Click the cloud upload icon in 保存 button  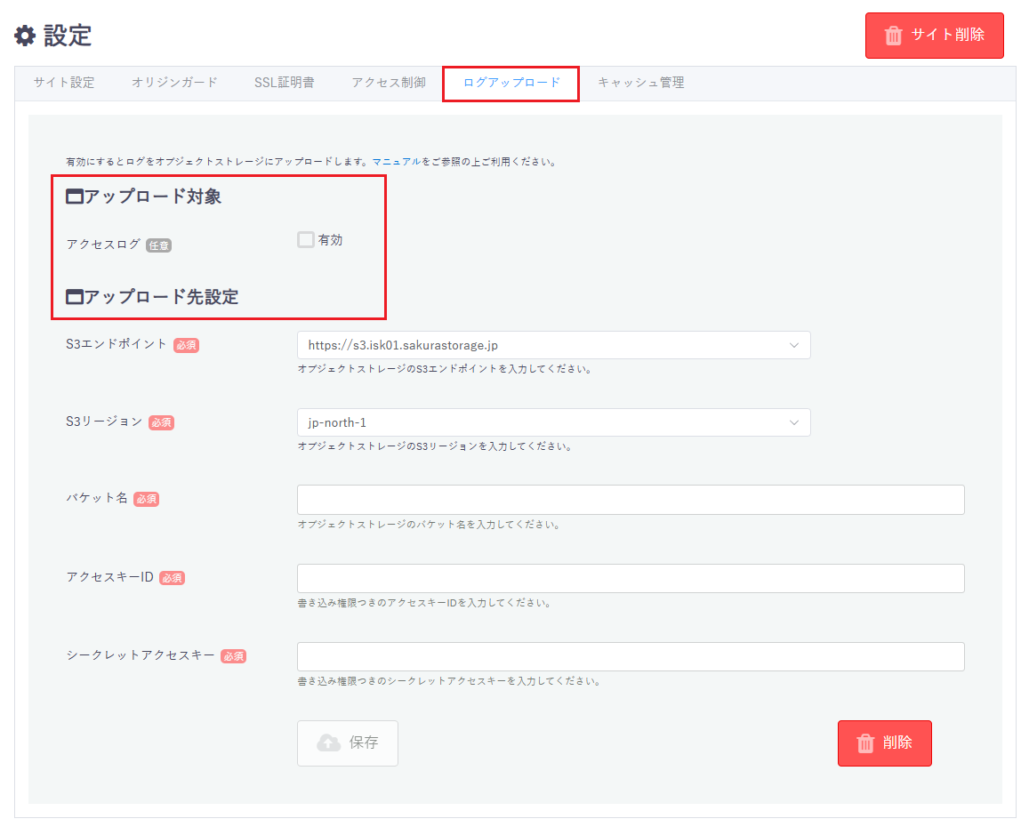coord(329,743)
